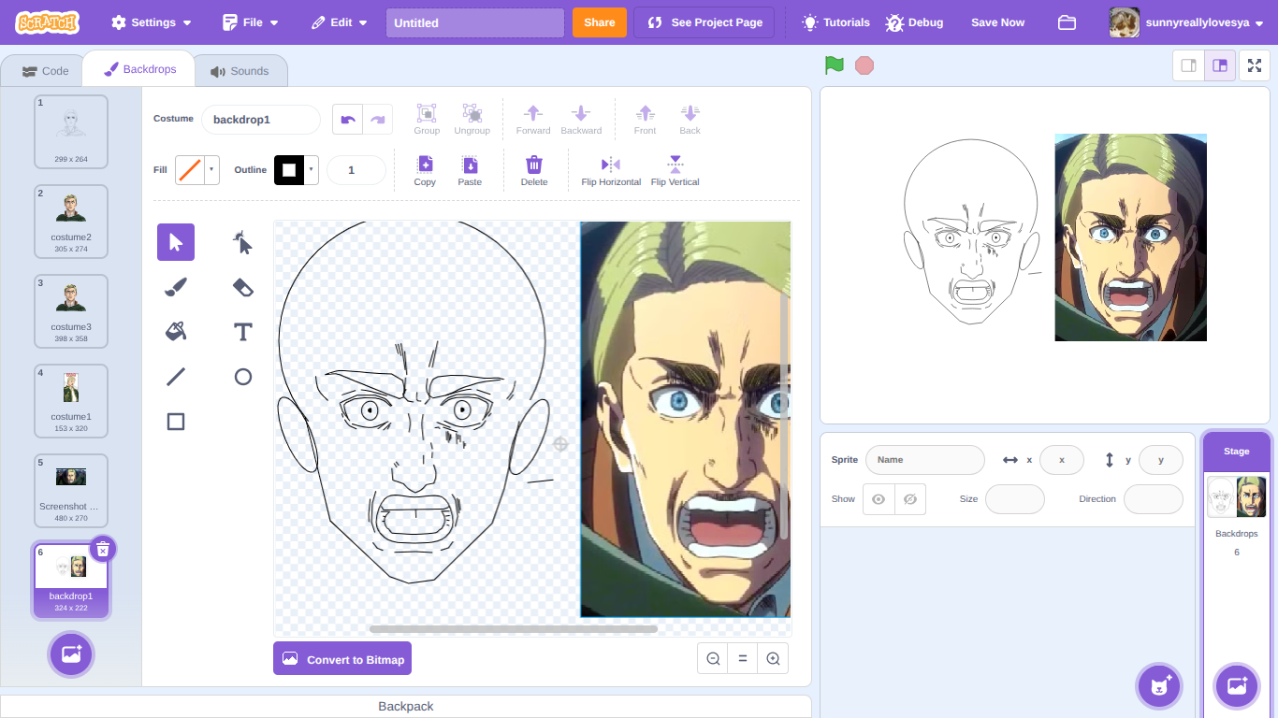1278x718 pixels.
Task: Select the Line tool
Action: [x=176, y=377]
